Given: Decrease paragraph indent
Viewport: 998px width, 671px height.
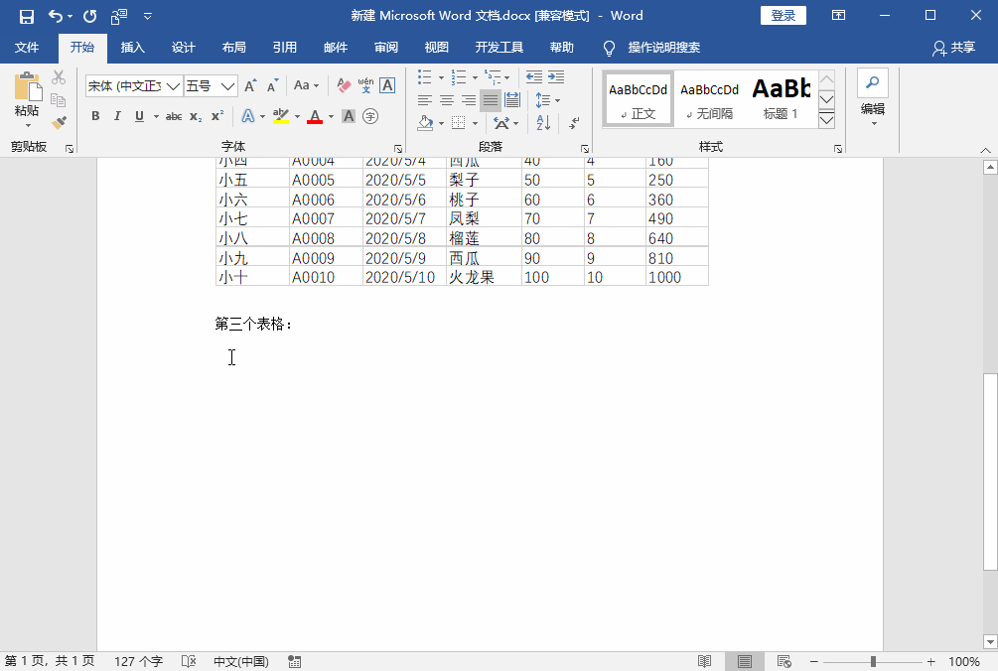Looking at the screenshot, I should [534, 77].
